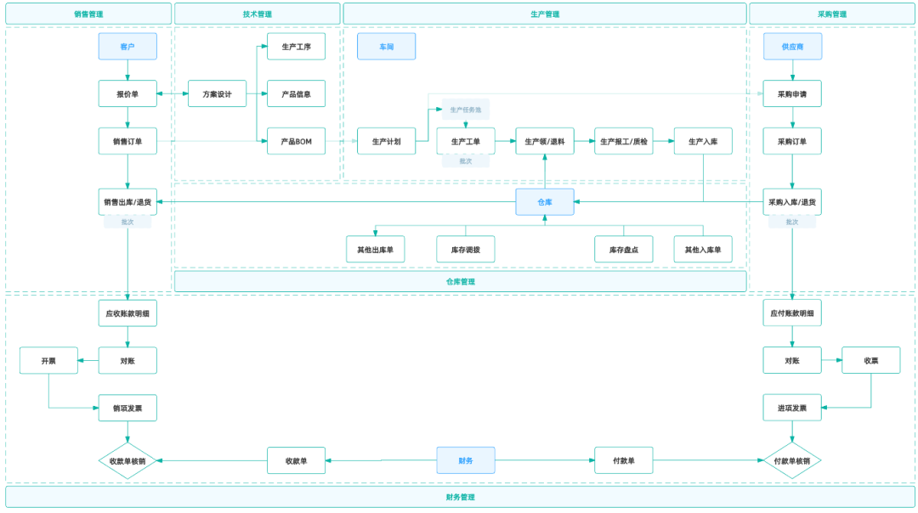
Task: Open the 生产任务池 label
Action: pos(466,110)
